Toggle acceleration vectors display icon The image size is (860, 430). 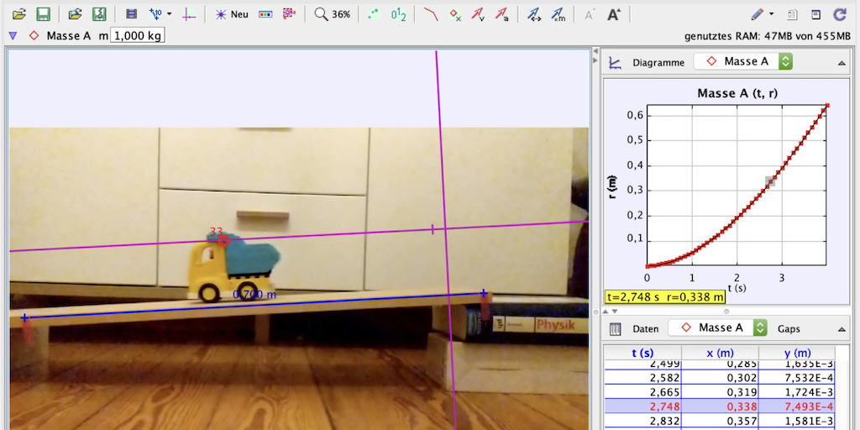coord(501,14)
